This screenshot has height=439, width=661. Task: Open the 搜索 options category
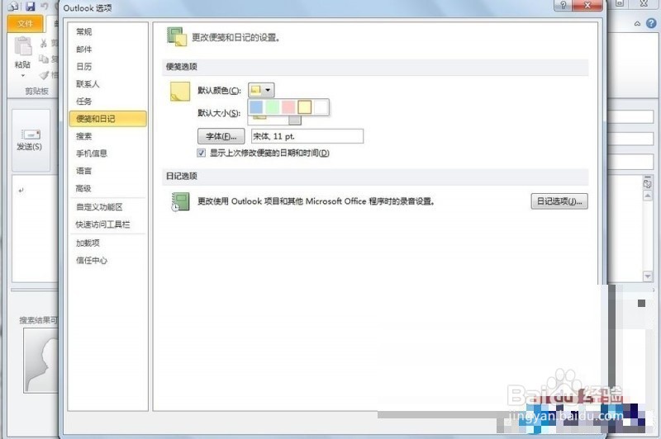(x=107, y=136)
